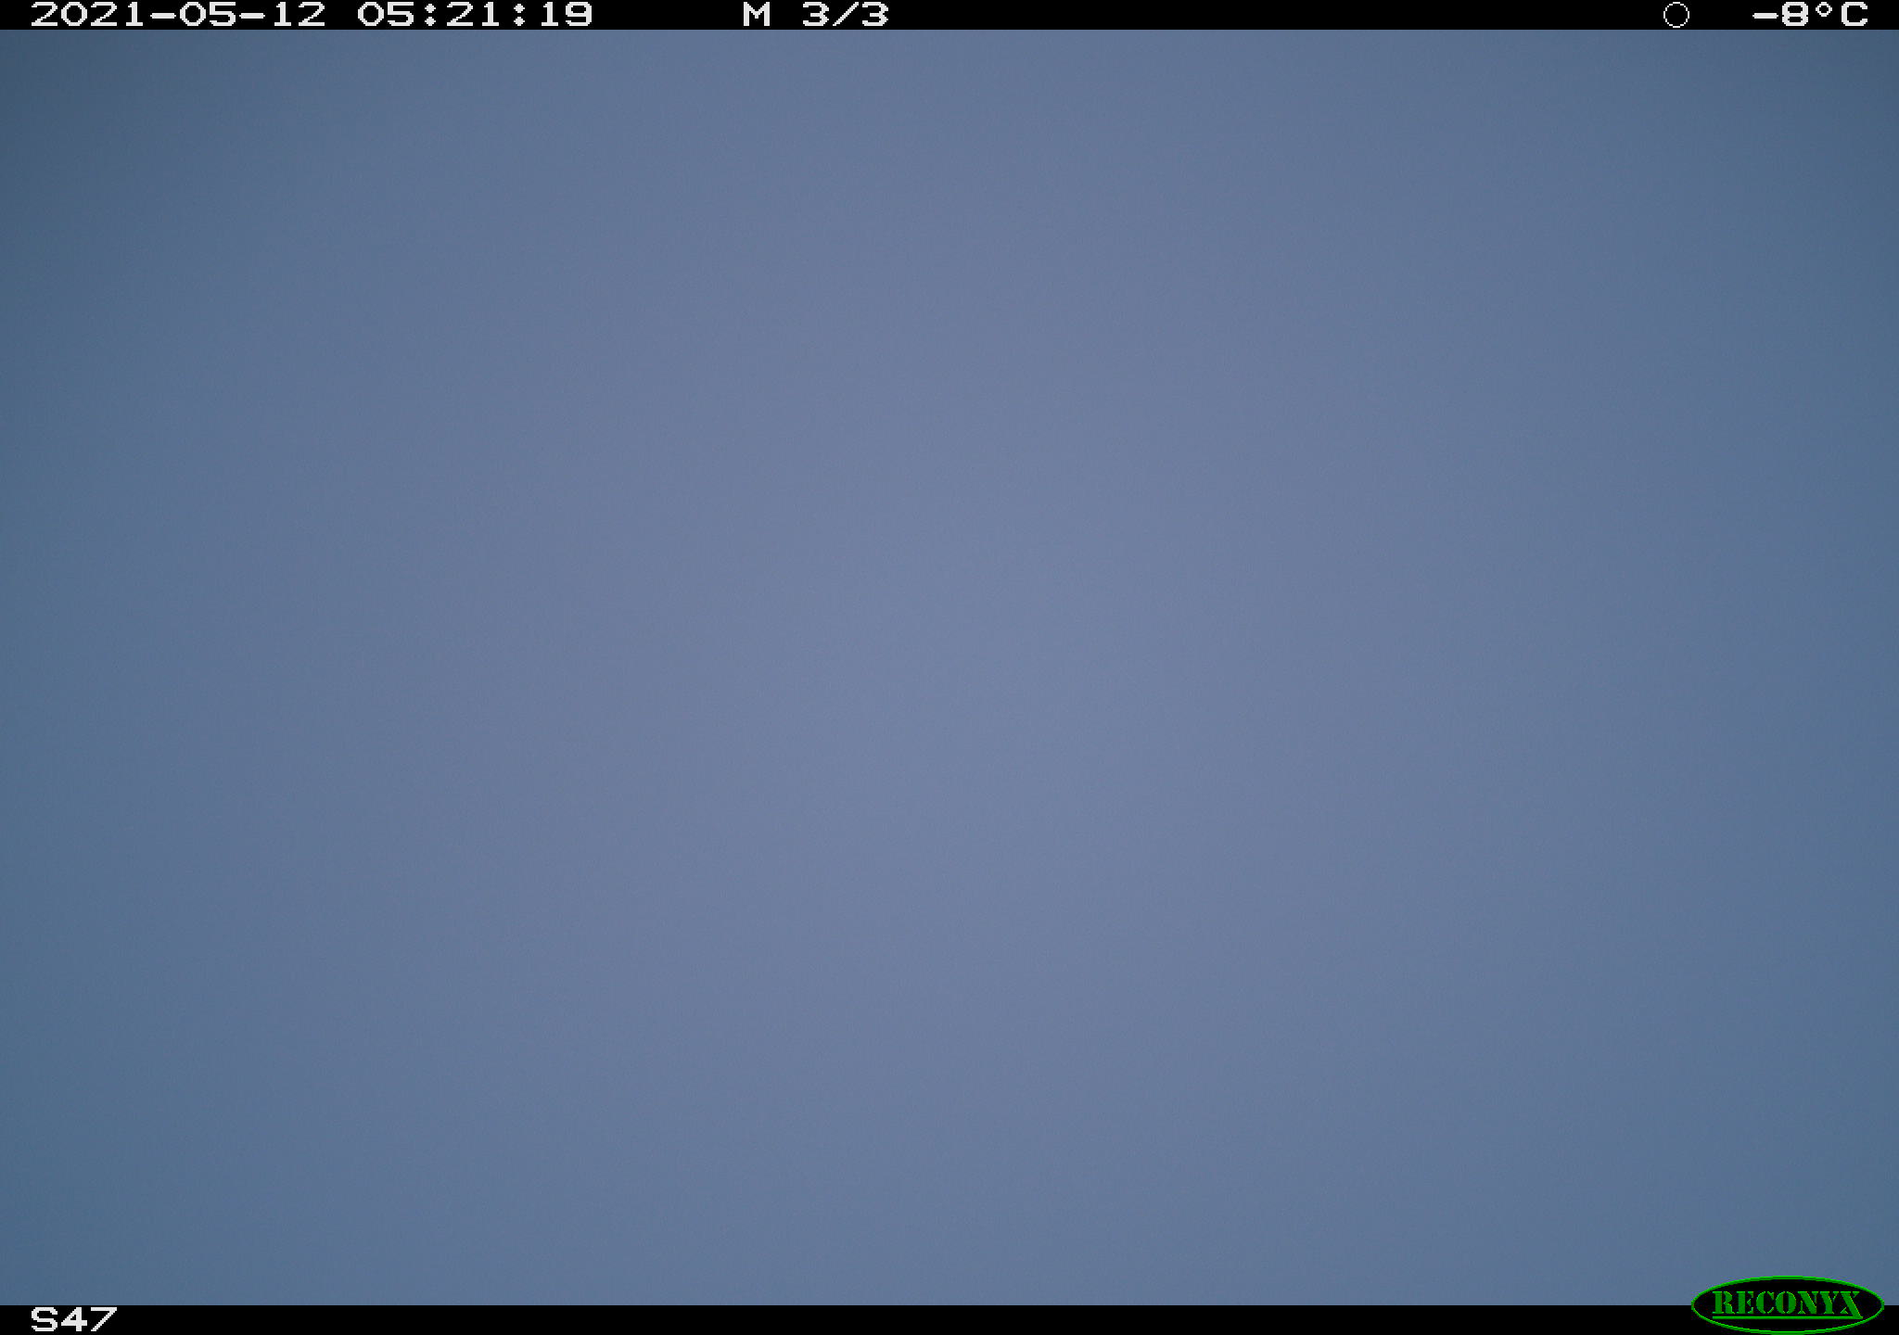The image size is (1899, 1335).
Task: Click the top black info bar
Action: pyautogui.click(x=949, y=15)
